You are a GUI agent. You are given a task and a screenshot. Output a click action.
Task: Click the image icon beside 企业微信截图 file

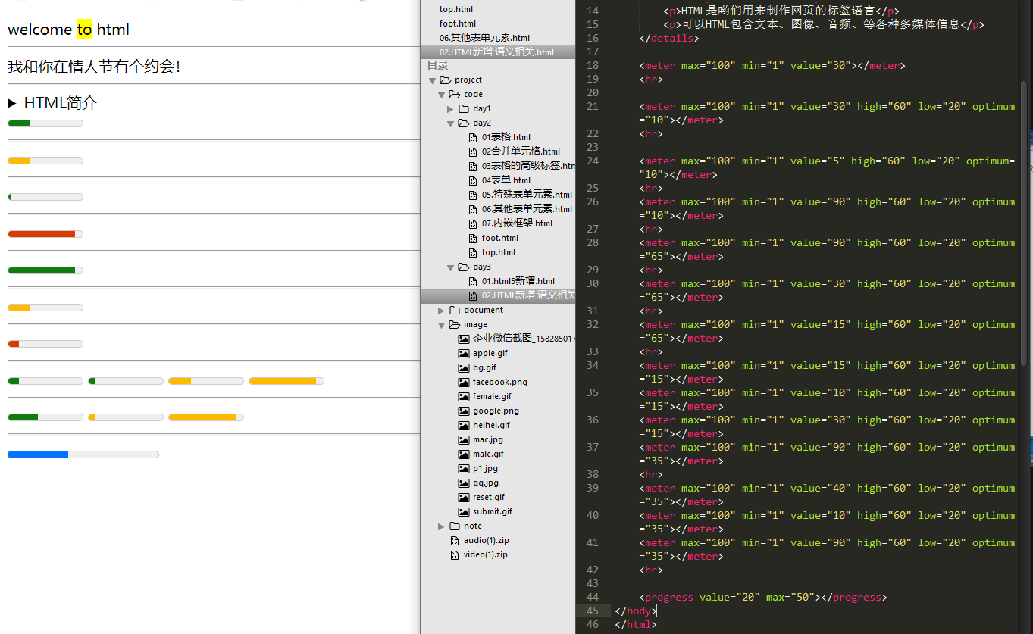coord(463,339)
